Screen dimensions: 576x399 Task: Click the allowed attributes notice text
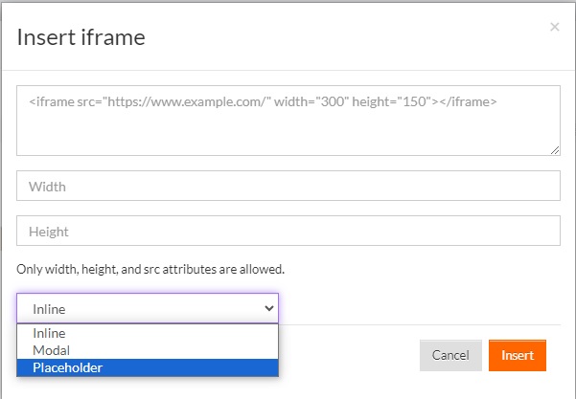point(150,269)
